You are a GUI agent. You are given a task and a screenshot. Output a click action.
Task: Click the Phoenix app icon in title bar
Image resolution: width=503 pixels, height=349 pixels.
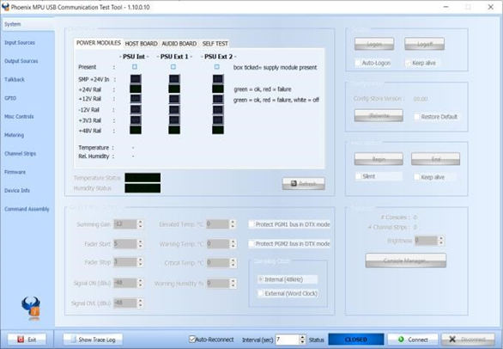point(5,7)
